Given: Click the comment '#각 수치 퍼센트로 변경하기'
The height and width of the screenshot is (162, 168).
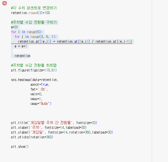Looking at the screenshot, I should click(34, 8).
